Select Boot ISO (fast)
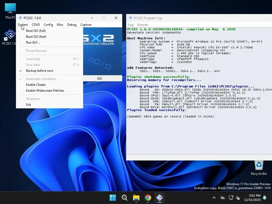 (x=49, y=37)
